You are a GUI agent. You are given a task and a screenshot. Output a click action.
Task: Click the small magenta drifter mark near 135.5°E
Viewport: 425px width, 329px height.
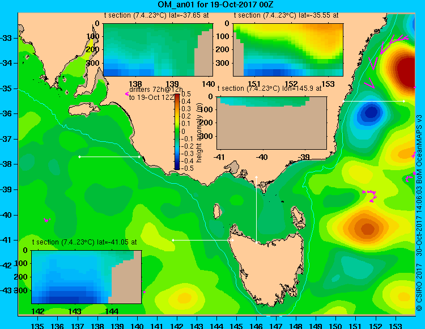(x=47, y=220)
